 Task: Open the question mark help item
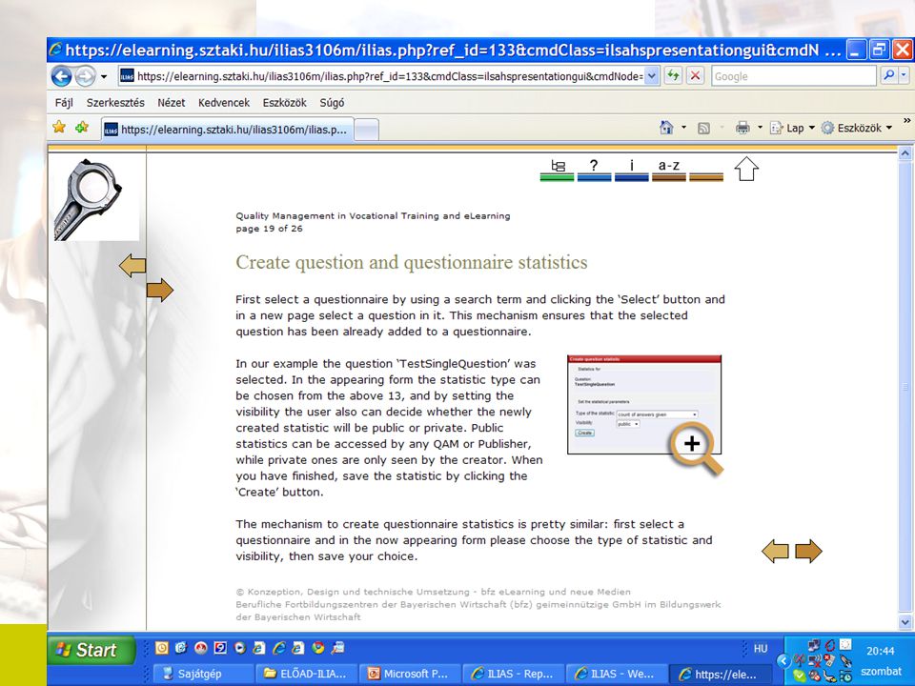pyautogui.click(x=594, y=170)
